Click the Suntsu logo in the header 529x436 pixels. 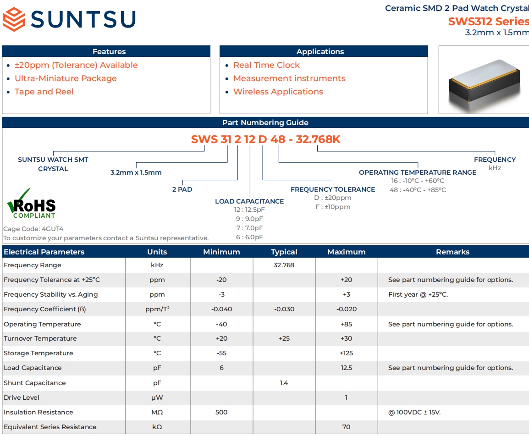pos(70,20)
